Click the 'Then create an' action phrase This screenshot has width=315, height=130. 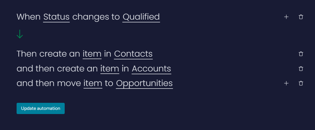[48, 54]
